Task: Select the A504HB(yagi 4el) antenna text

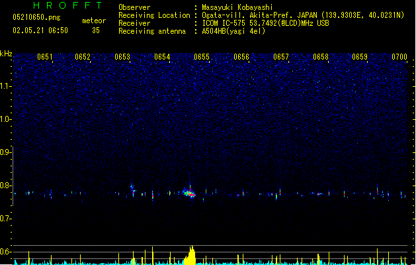Action: click(233, 31)
